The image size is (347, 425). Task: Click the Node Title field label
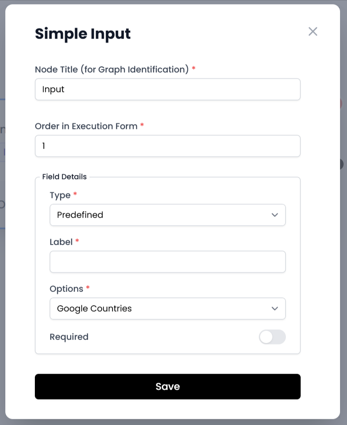112,69
